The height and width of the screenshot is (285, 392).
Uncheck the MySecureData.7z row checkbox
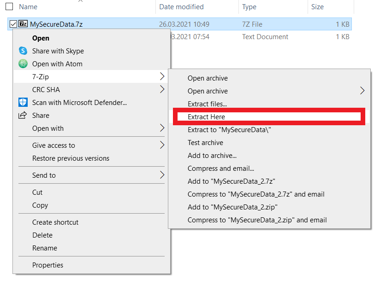(13, 24)
